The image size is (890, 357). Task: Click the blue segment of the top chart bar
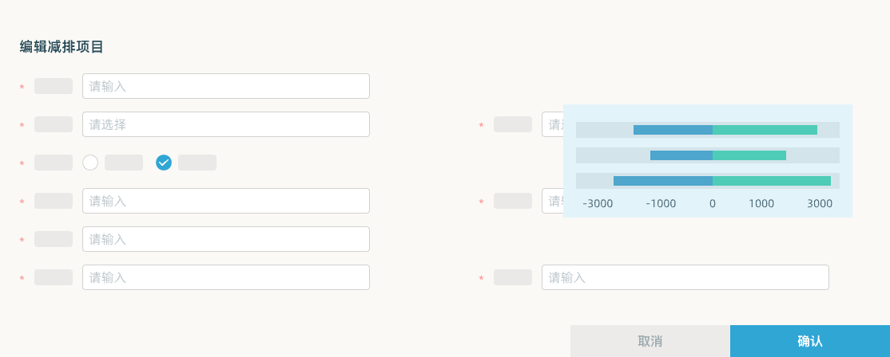tap(673, 130)
